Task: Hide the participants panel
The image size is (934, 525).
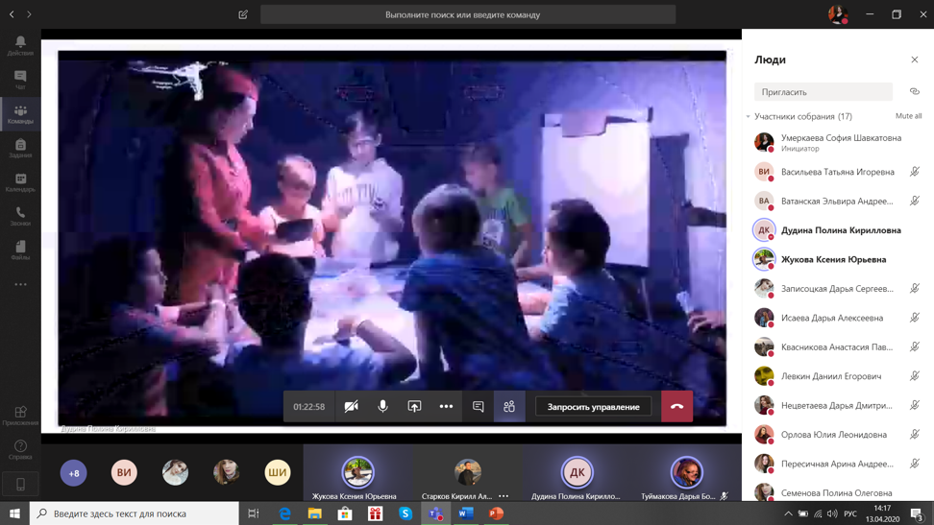Action: [x=509, y=407]
